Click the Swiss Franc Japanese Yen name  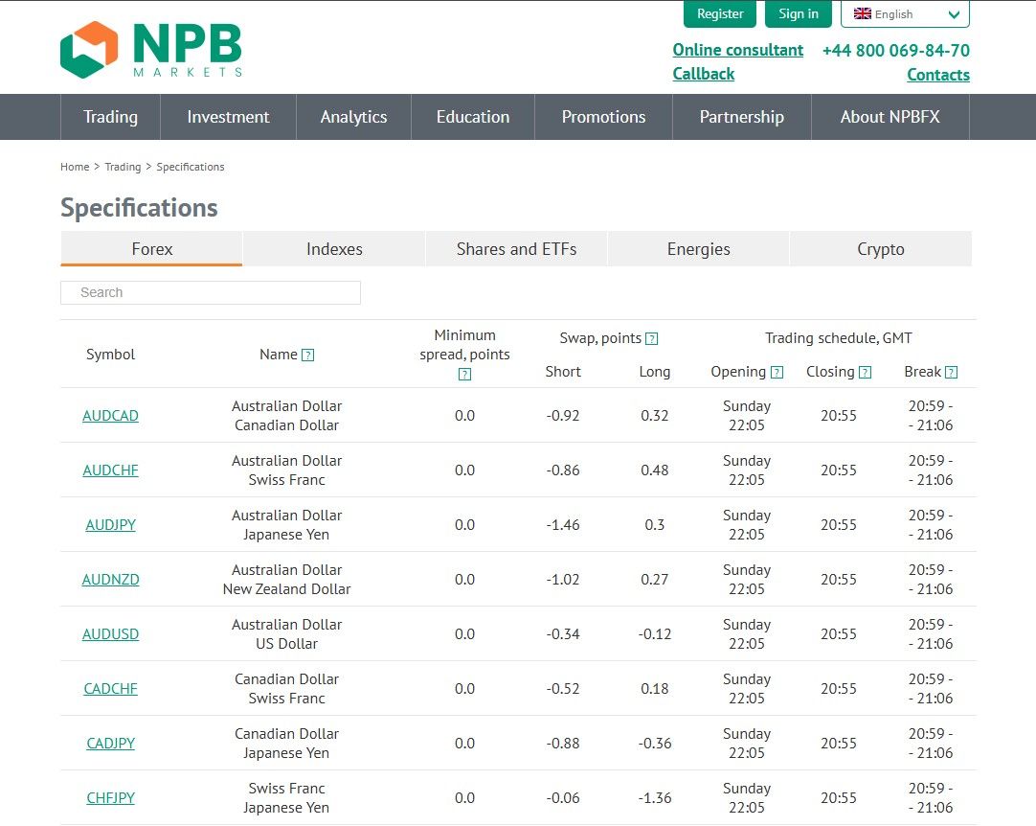(286, 797)
